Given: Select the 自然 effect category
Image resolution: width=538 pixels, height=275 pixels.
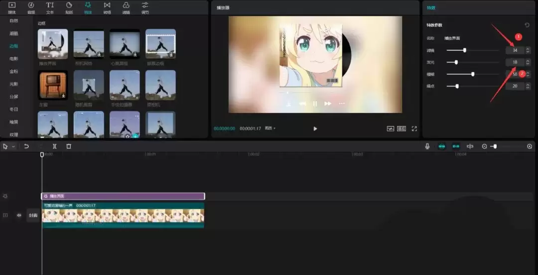Looking at the screenshot, I should pyautogui.click(x=14, y=20).
